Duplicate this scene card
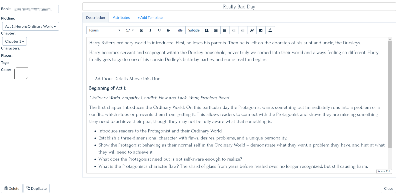Screen dimensions: 398x194 [36, 188]
